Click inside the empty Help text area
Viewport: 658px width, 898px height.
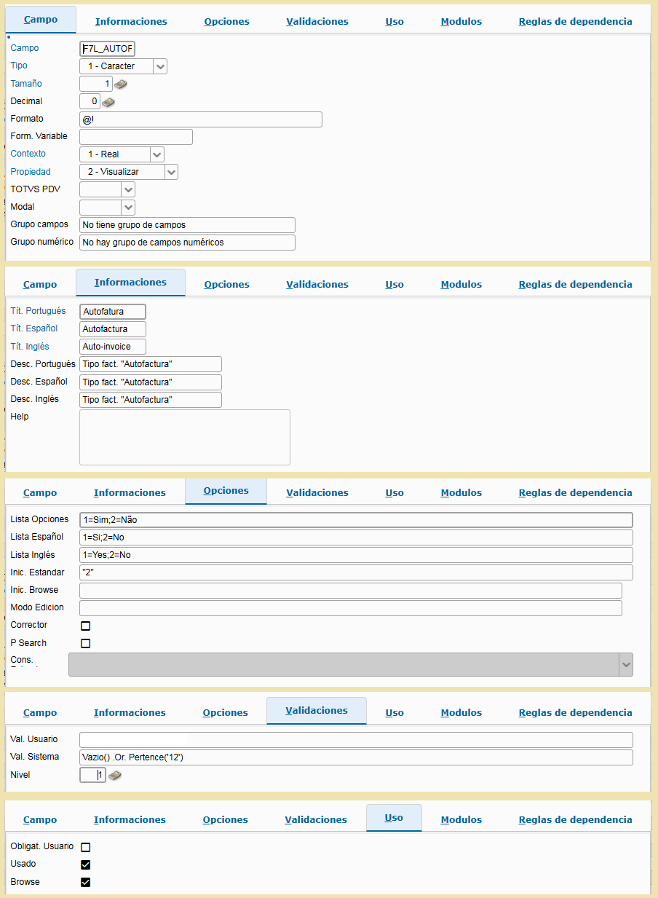click(x=185, y=437)
